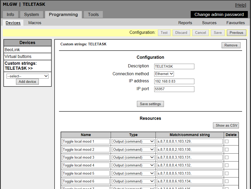Open the Tools tab
251x189 pixels.
(93, 15)
